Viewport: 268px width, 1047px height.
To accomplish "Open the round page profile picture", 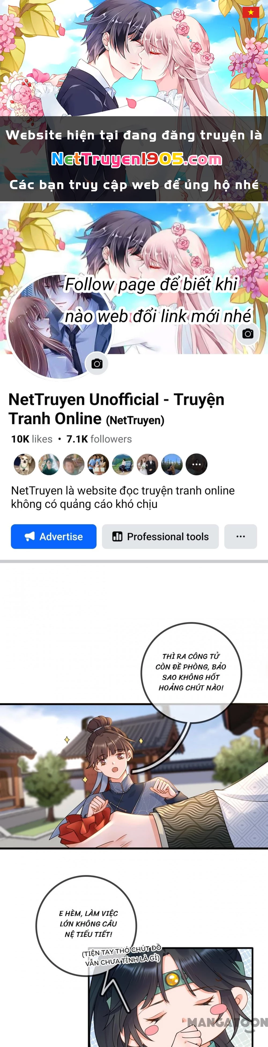I will point(60,326).
